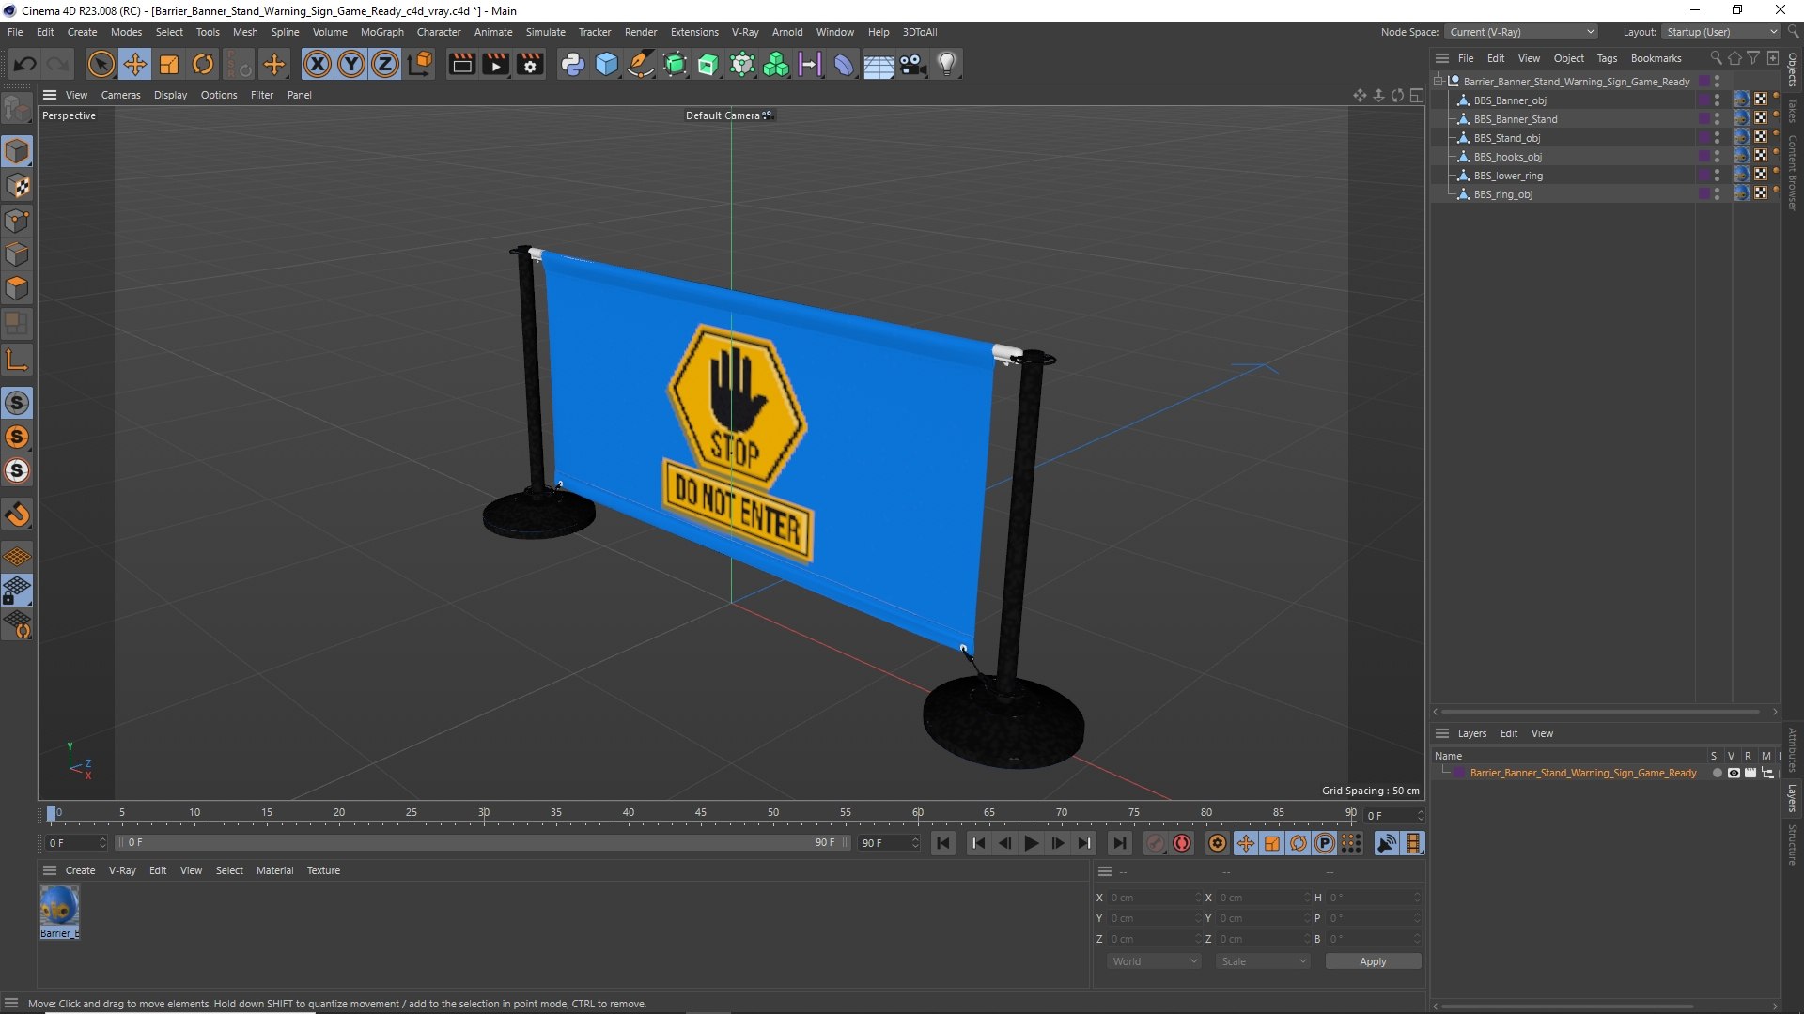This screenshot has width=1804, height=1014.
Task: Click the Render View icon
Action: coord(461,64)
